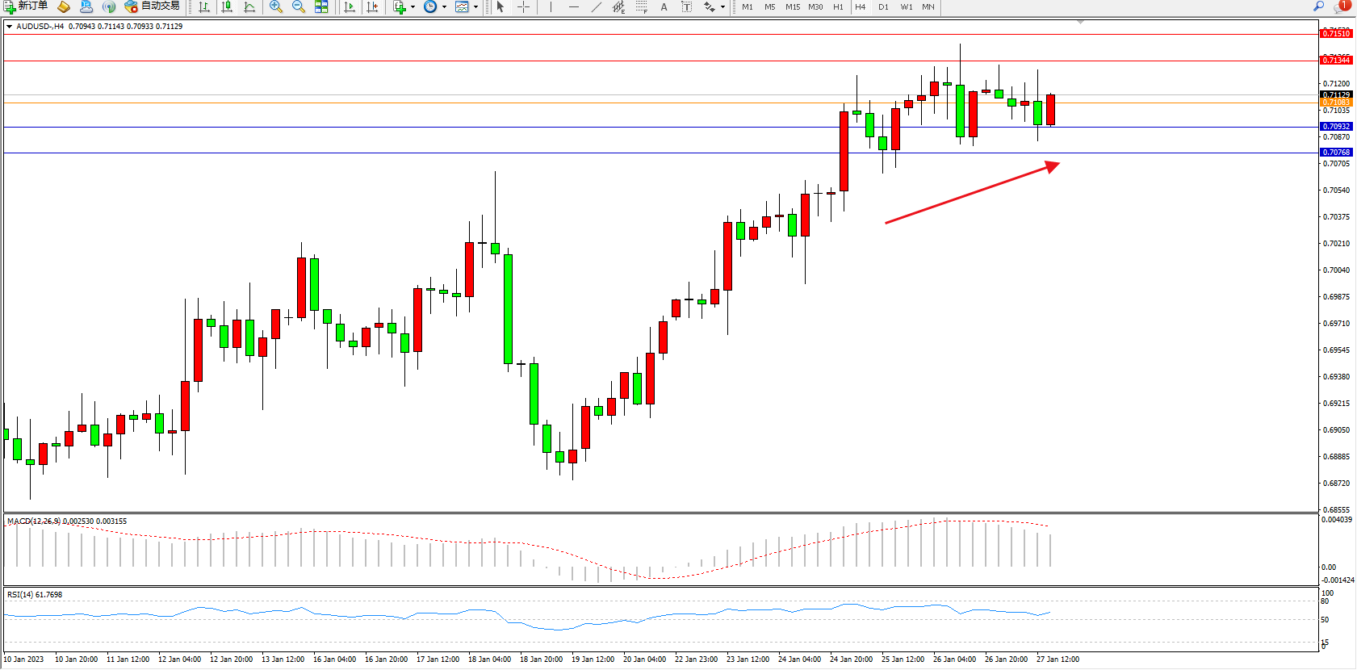The height and width of the screenshot is (670, 1357).
Task: Switch timeframe to D1
Action: (883, 6)
